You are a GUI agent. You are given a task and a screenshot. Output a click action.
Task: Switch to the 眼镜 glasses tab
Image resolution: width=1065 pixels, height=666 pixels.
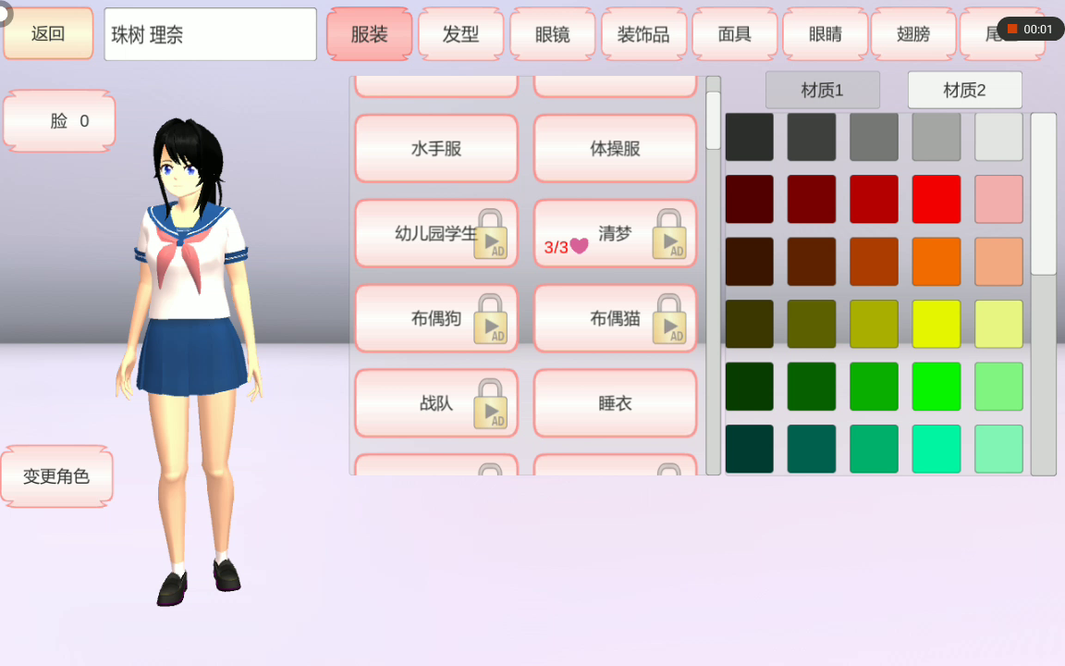coord(552,34)
